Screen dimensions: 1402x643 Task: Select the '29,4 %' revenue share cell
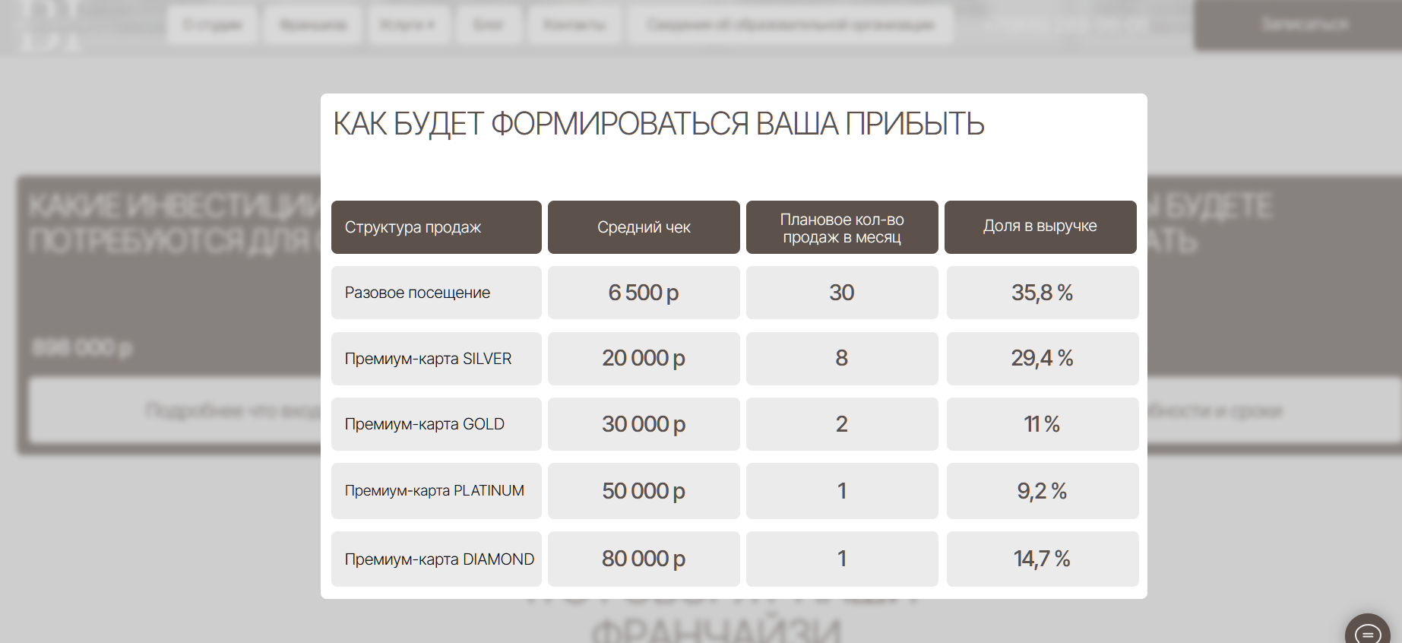1043,359
